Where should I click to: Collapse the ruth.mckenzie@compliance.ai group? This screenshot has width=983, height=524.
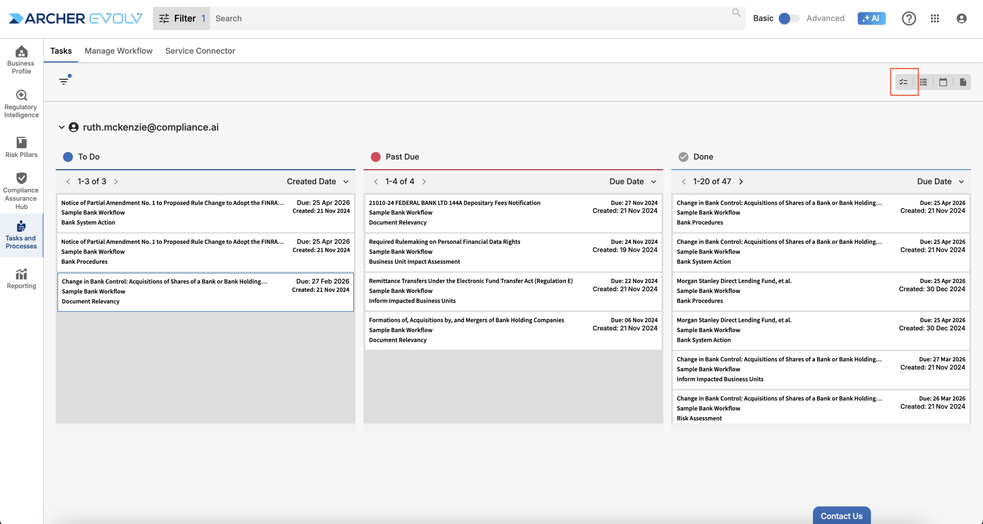pyautogui.click(x=61, y=127)
